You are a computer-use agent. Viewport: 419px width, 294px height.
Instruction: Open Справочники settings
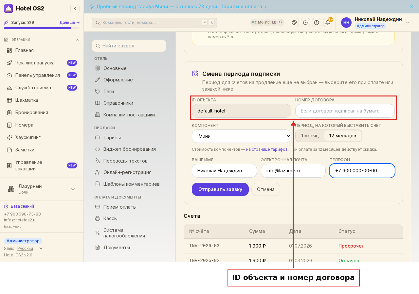click(x=129, y=103)
